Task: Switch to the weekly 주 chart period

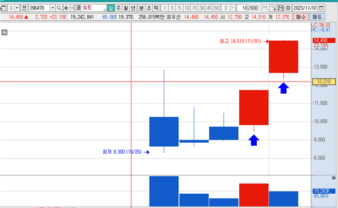Action: pyautogui.click(x=118, y=8)
